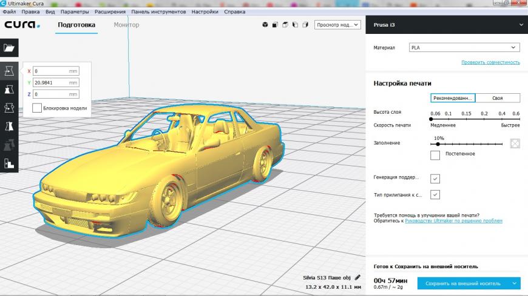Screen dimensions: 528x296
Task: Open file with the folder icon
Action: [9, 48]
